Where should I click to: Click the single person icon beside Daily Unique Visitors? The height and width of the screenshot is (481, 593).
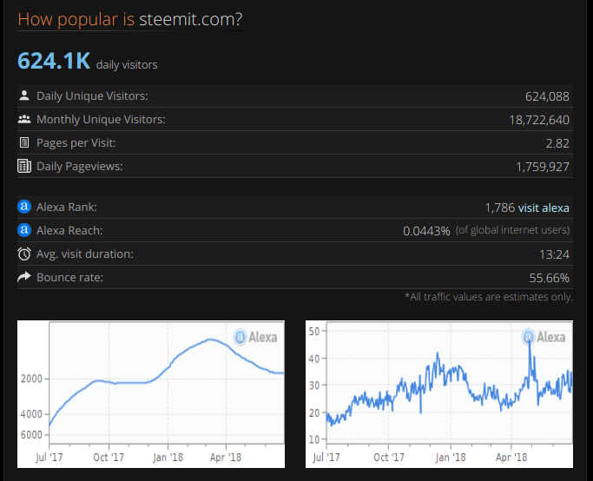pyautogui.click(x=24, y=96)
